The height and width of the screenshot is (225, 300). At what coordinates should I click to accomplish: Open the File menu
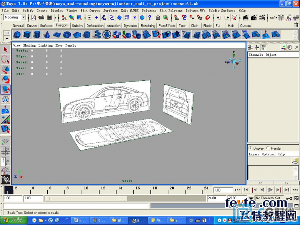coord(5,10)
